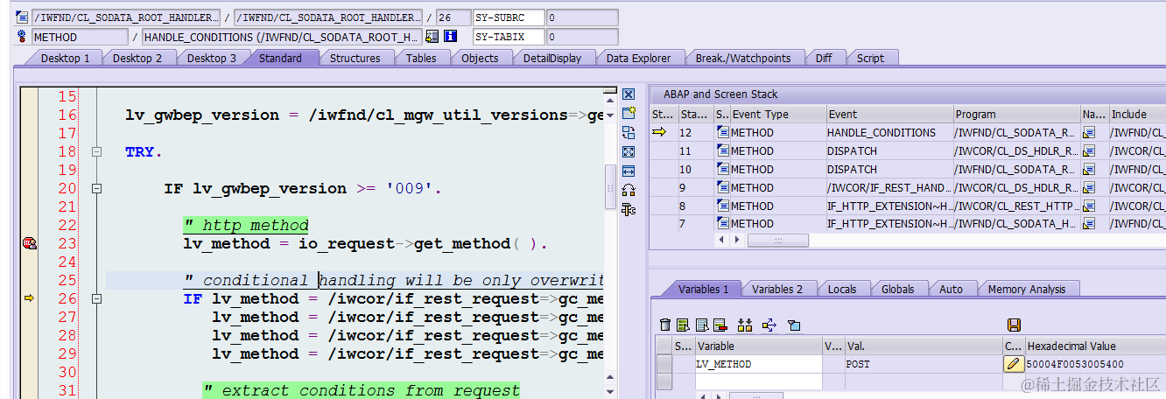Click the Variable column header
1166x399 pixels.
[758, 346]
